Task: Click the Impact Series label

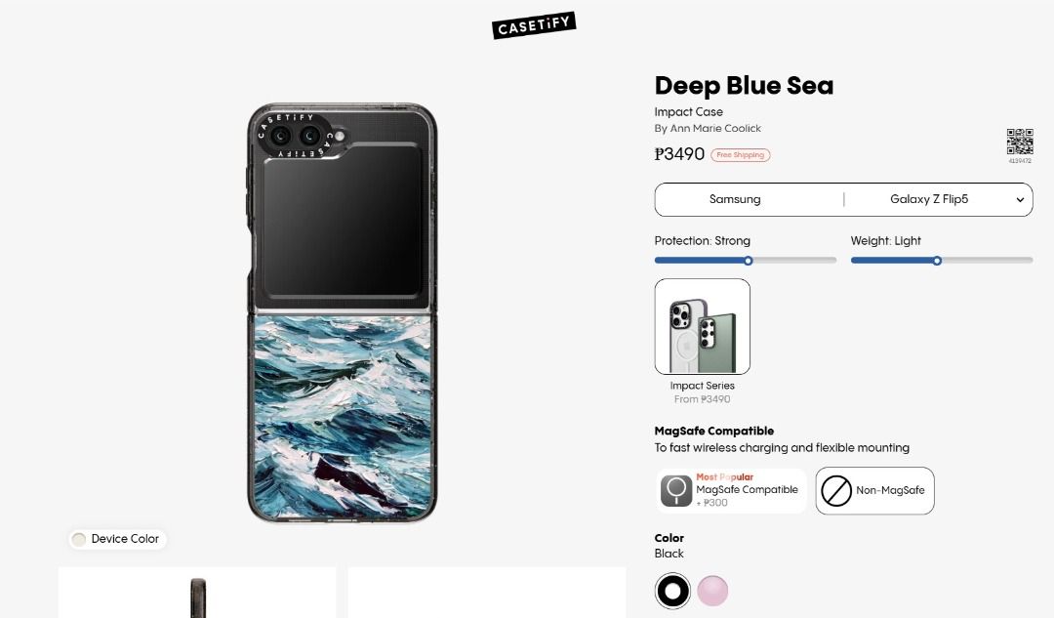Action: pyautogui.click(x=702, y=386)
